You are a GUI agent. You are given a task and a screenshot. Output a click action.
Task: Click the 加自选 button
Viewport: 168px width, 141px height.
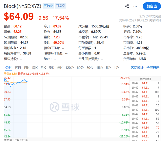click(x=152, y=6)
